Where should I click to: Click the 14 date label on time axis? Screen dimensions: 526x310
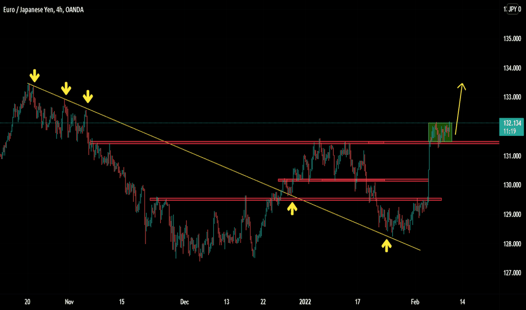coord(462,302)
